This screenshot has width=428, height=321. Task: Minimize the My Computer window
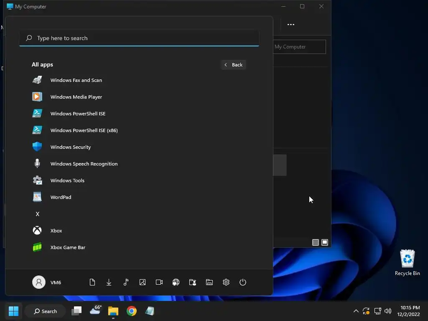284,6
